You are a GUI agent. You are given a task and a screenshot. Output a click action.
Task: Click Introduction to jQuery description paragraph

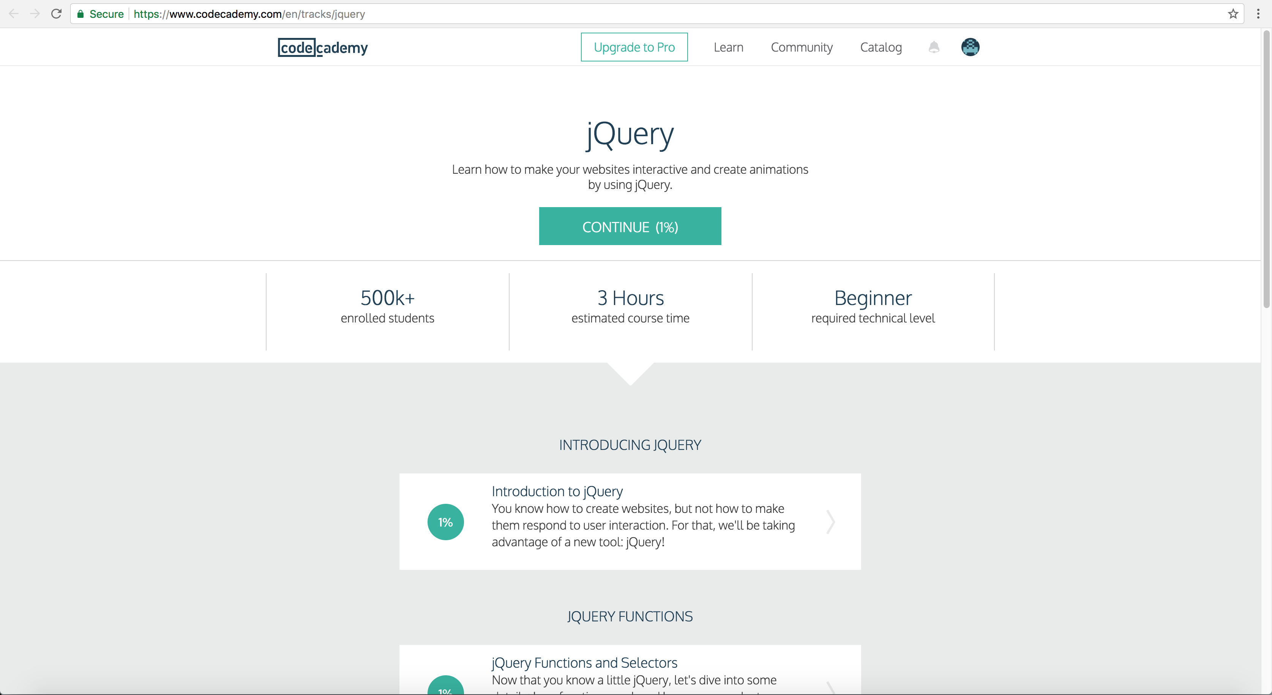coord(643,525)
